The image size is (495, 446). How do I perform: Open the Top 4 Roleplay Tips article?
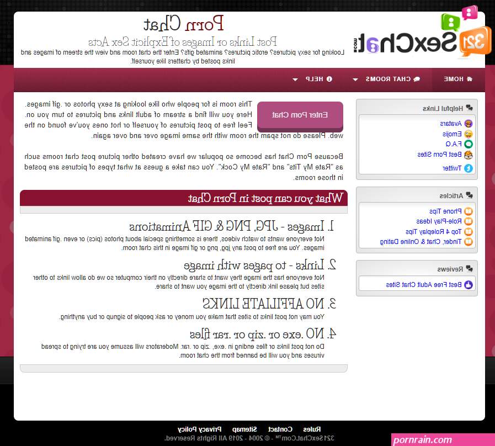click(433, 231)
